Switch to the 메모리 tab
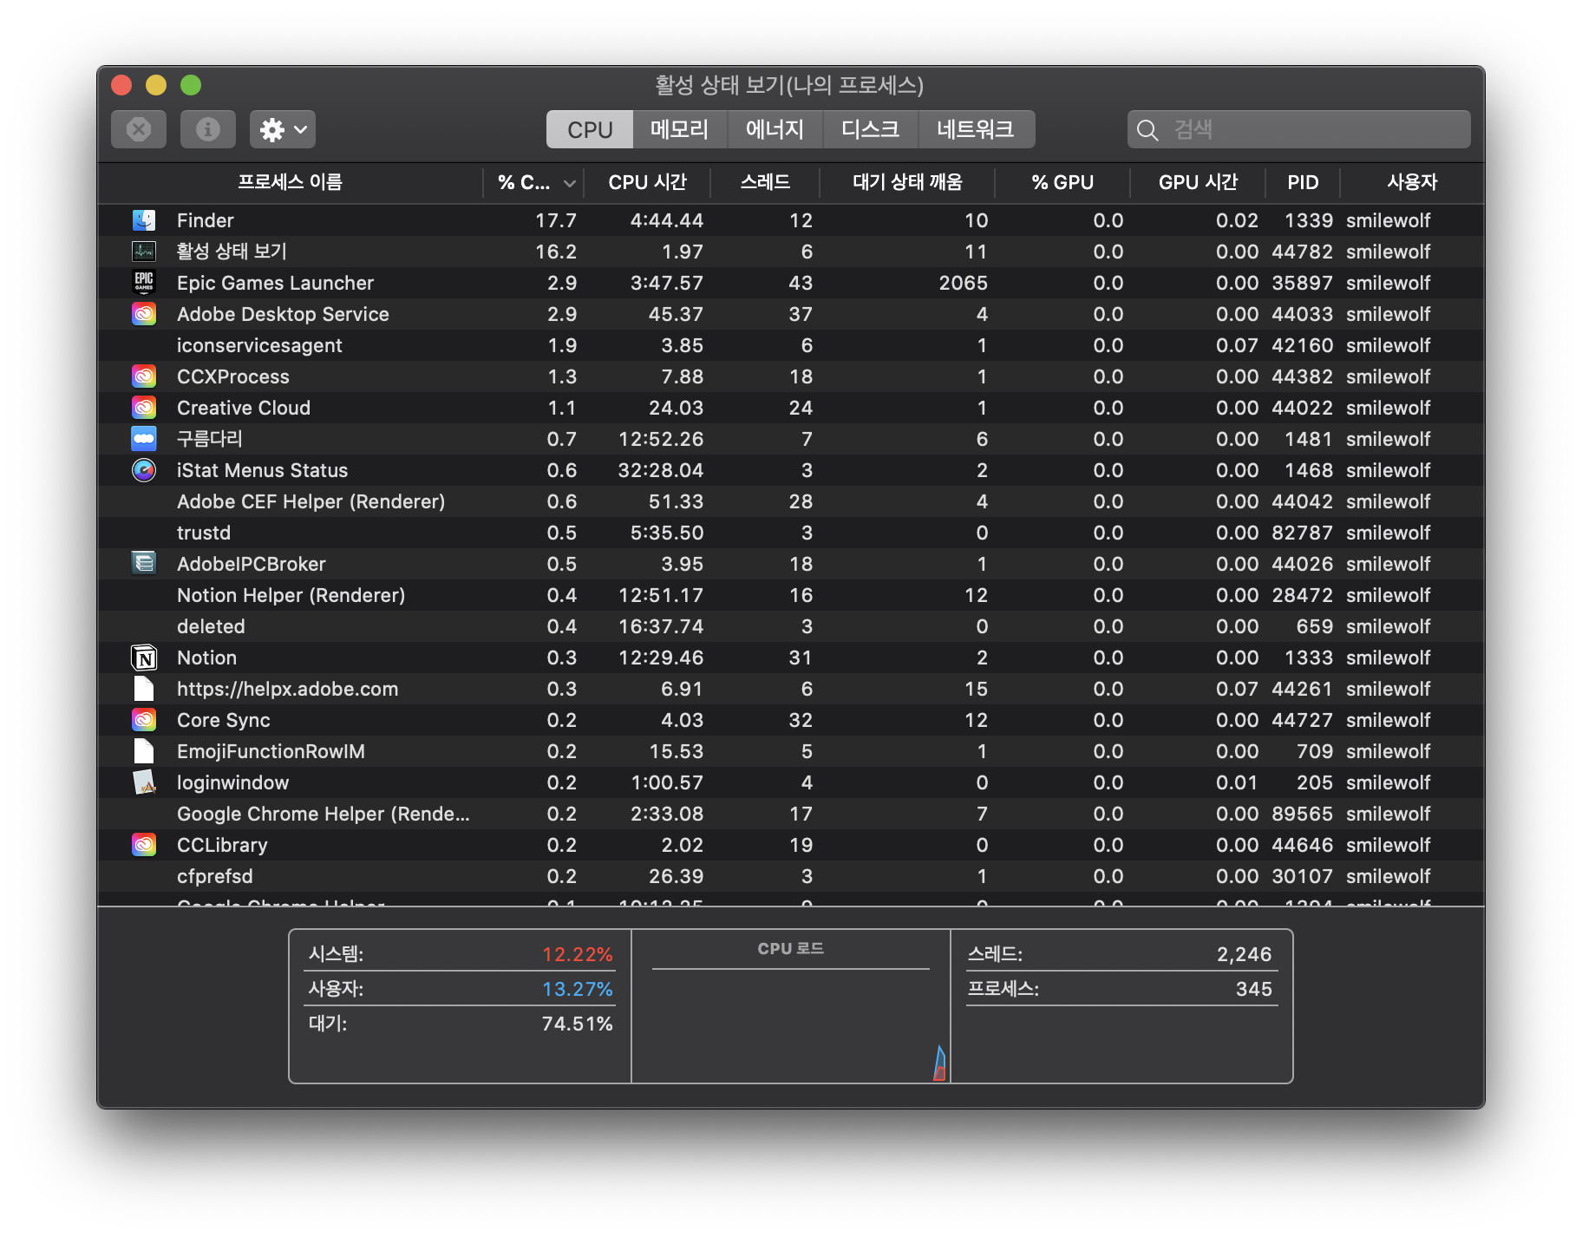 pos(680,129)
